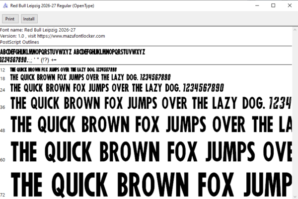Image resolution: width=298 pixels, height=199 pixels.
Task: Click the 'Font name: Red Bull Leipzig 2026-27' line
Action: (x=38, y=30)
